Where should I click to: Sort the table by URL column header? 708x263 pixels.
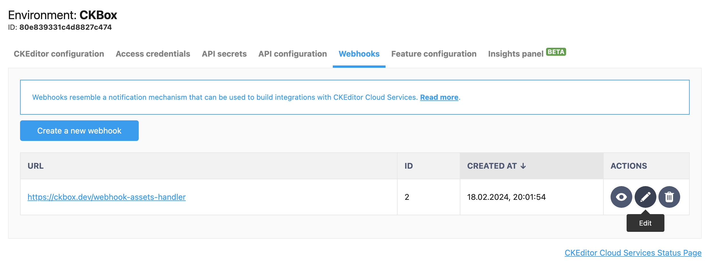[36, 166]
